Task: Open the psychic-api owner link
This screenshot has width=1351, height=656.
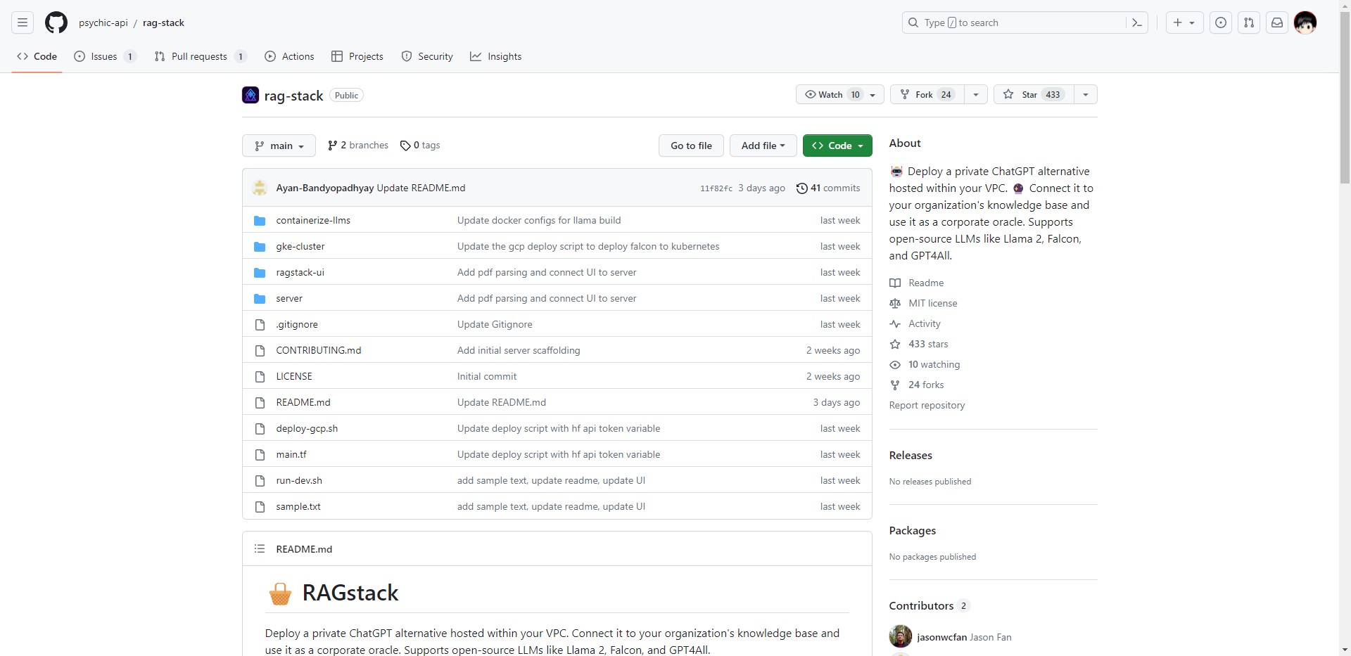Action: [x=103, y=22]
